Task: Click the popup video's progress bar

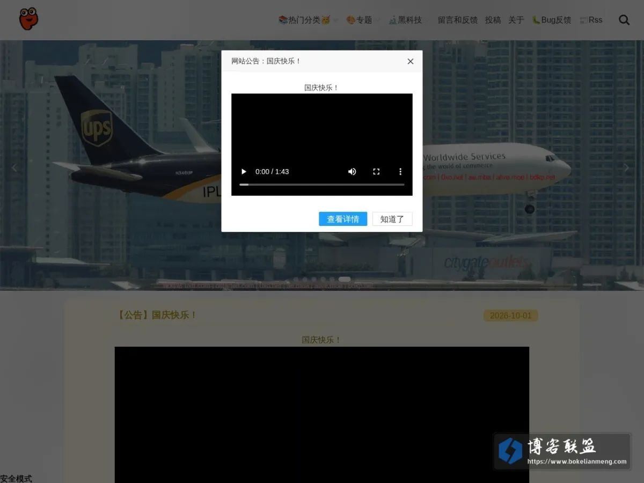Action: click(x=322, y=185)
